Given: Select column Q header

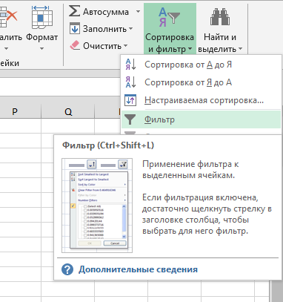Looking at the screenshot, I should click(68, 111).
